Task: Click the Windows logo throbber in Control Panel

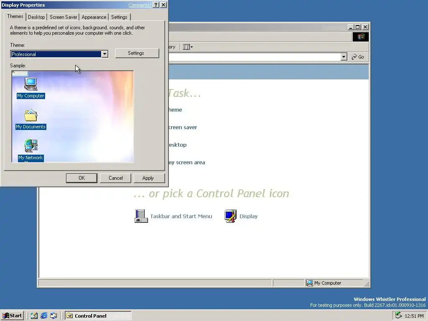Action: [361, 37]
